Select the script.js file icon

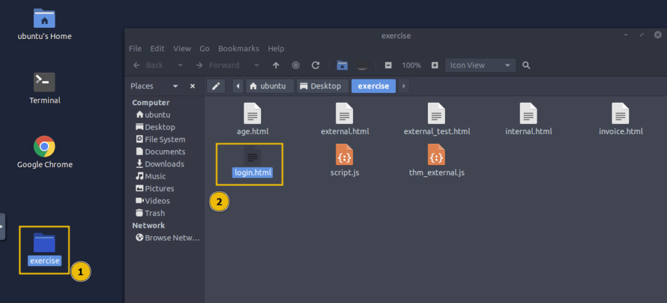point(345,155)
